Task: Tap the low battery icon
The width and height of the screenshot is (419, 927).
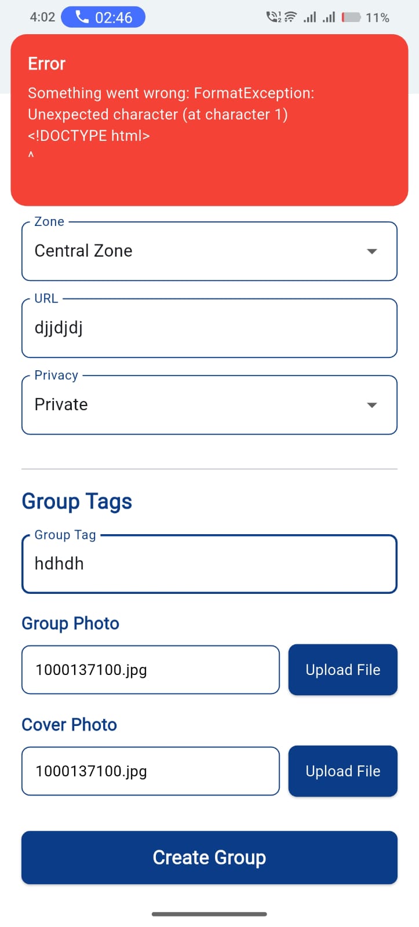Action: [x=351, y=17]
